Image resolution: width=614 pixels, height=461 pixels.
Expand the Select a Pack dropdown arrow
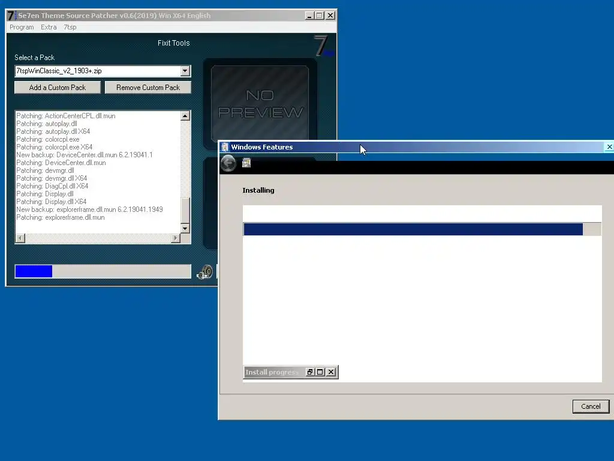185,71
